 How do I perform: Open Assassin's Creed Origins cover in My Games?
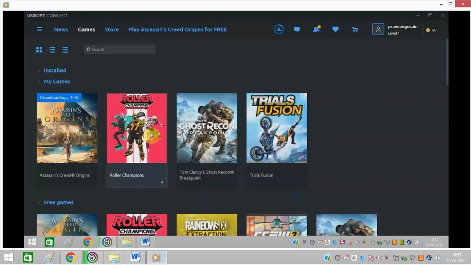pos(67,128)
